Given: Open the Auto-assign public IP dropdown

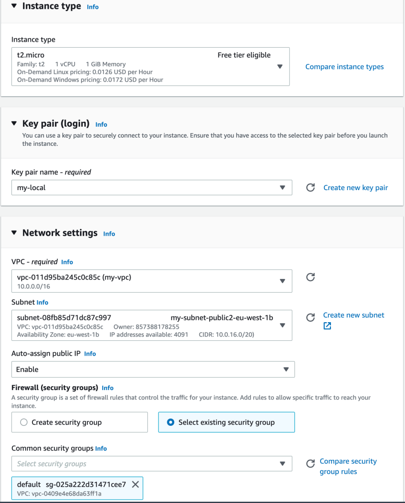Looking at the screenshot, I should tap(286, 369).
